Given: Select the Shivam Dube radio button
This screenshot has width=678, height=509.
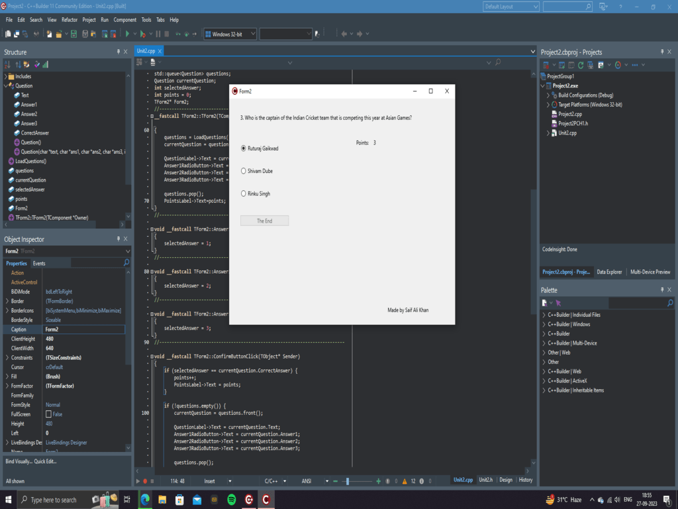Looking at the screenshot, I should pos(244,171).
